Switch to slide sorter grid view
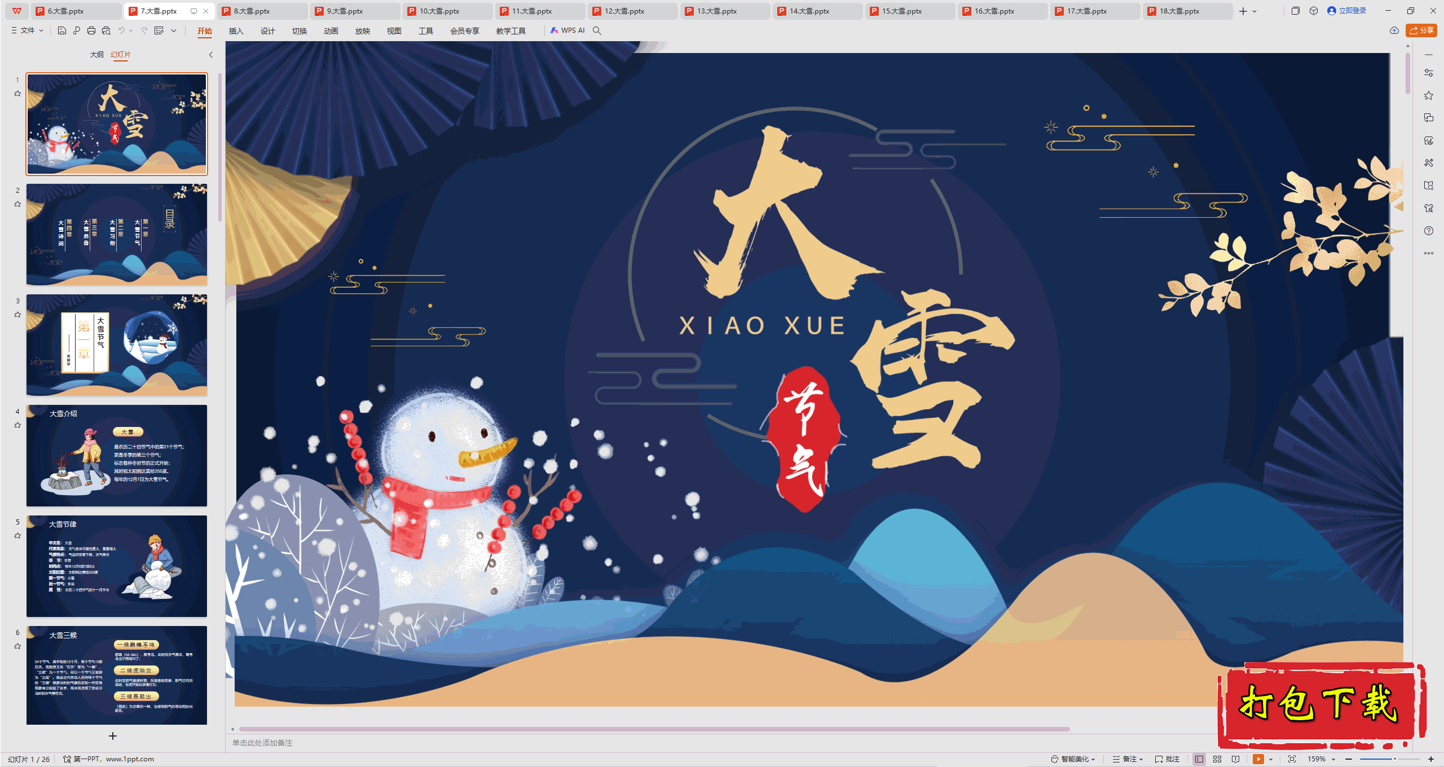This screenshot has width=1444, height=767. tap(1217, 759)
